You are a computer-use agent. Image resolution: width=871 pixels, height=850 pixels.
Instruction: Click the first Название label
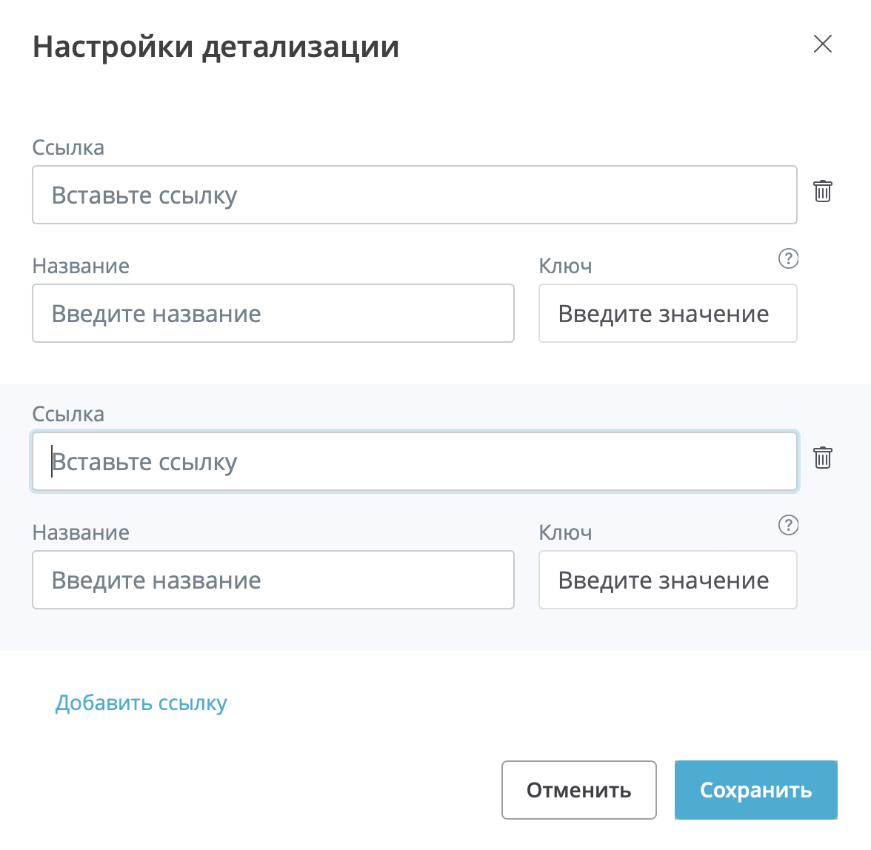click(x=81, y=267)
